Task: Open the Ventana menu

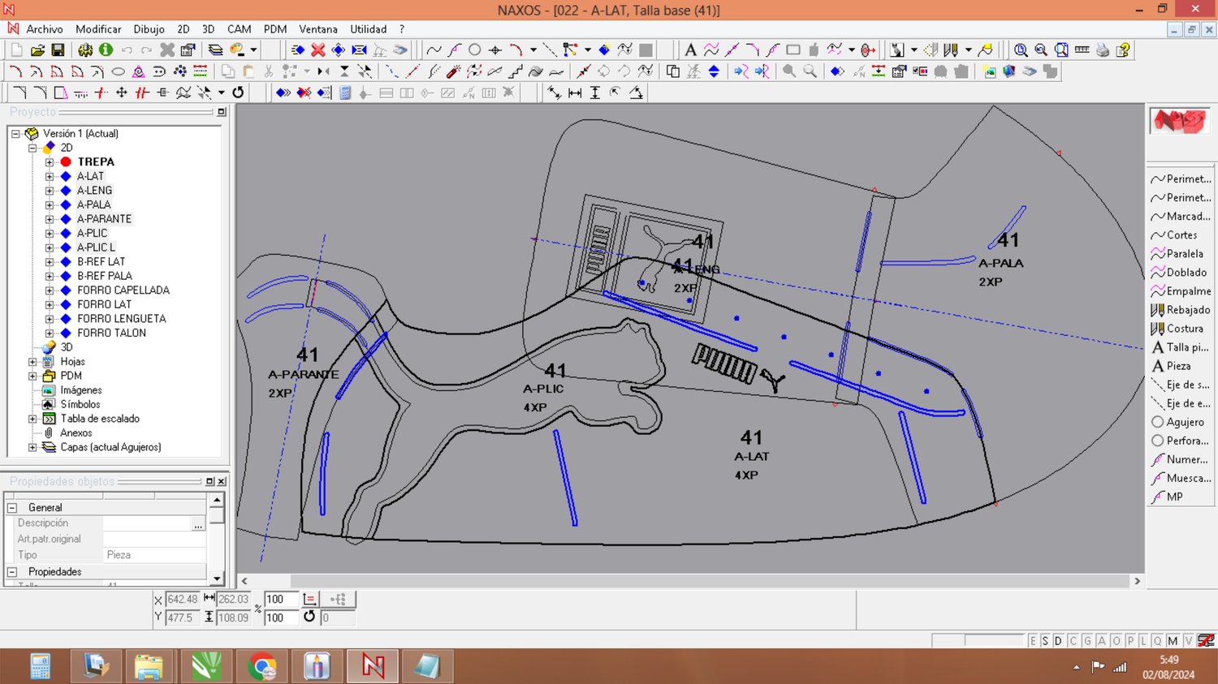Action: pos(318,29)
